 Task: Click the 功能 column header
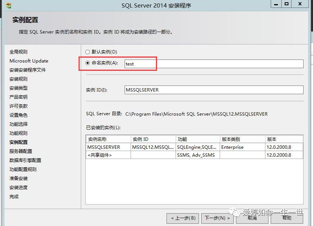point(198,139)
